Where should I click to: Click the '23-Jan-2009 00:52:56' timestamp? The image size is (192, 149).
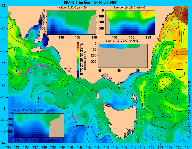(x=189, y=94)
